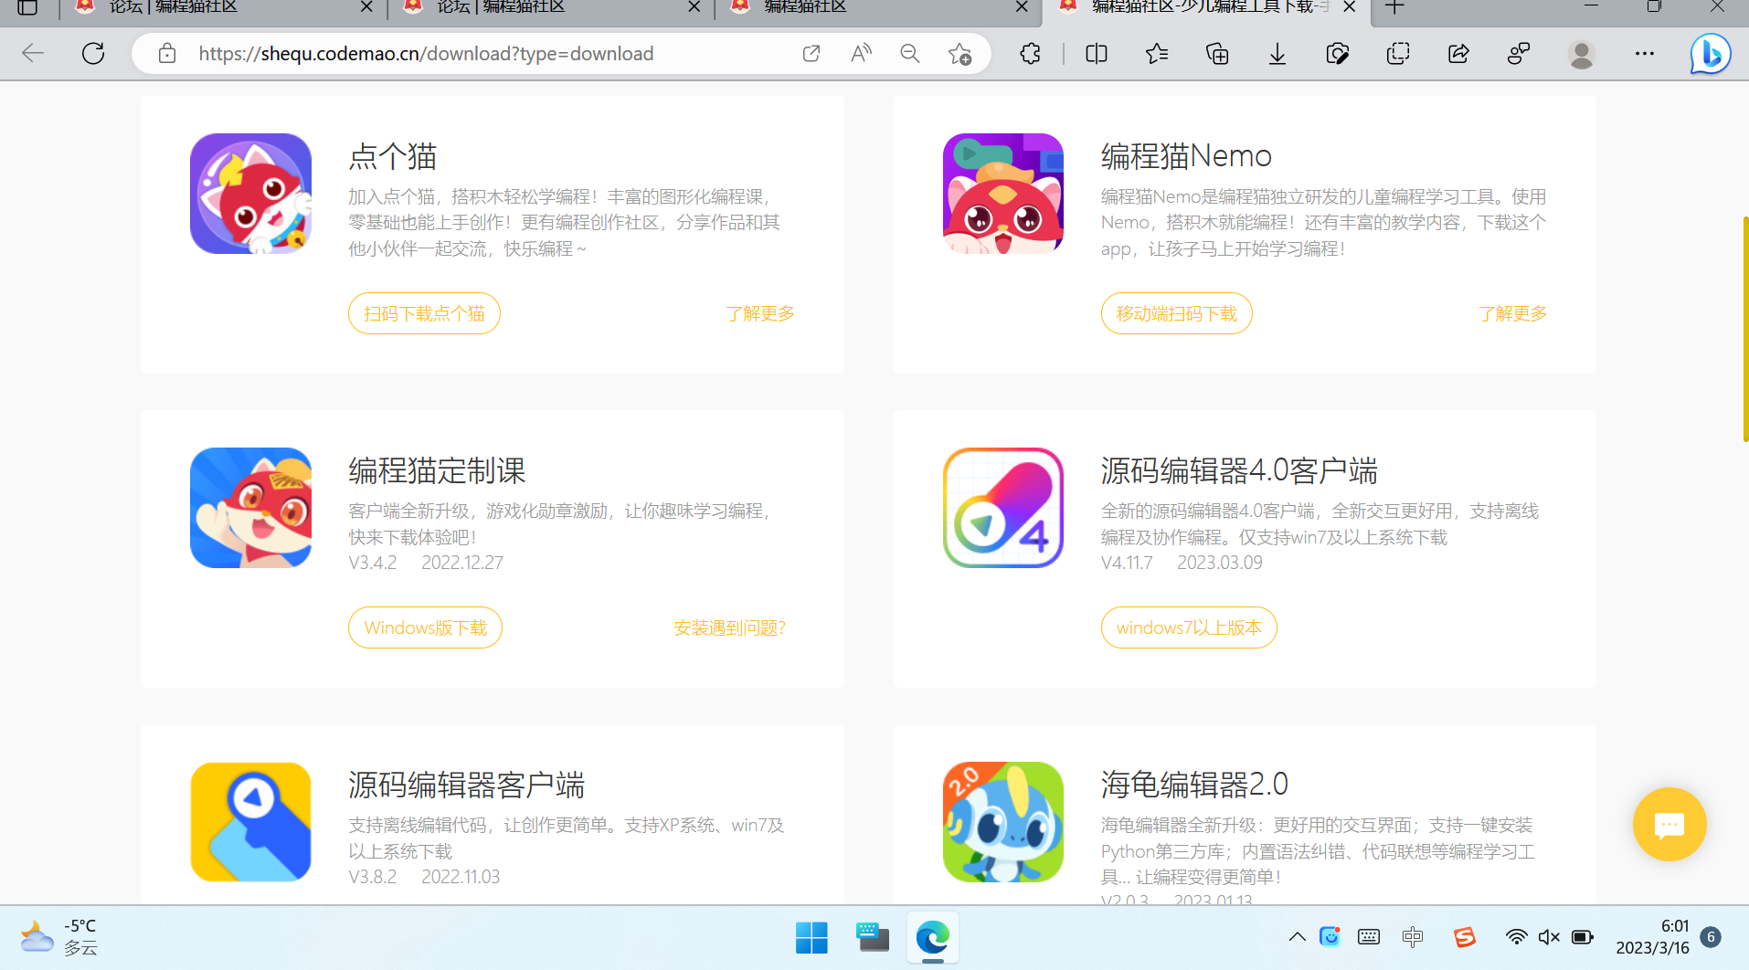
Task: Start Read Aloud for this page
Action: pos(861,54)
